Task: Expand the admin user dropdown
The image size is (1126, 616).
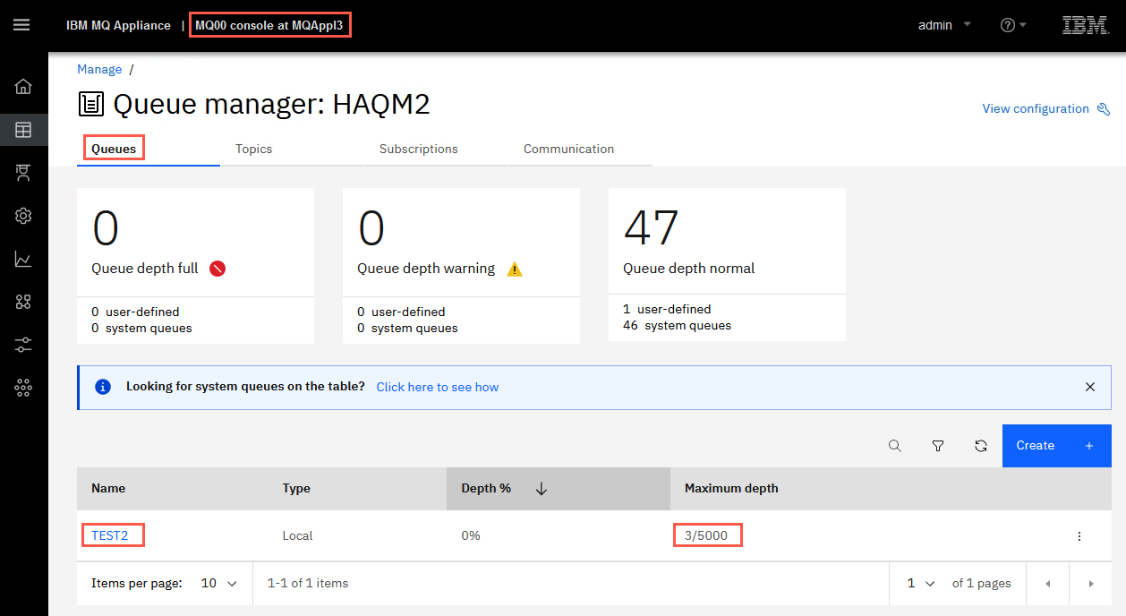Action: click(x=944, y=25)
